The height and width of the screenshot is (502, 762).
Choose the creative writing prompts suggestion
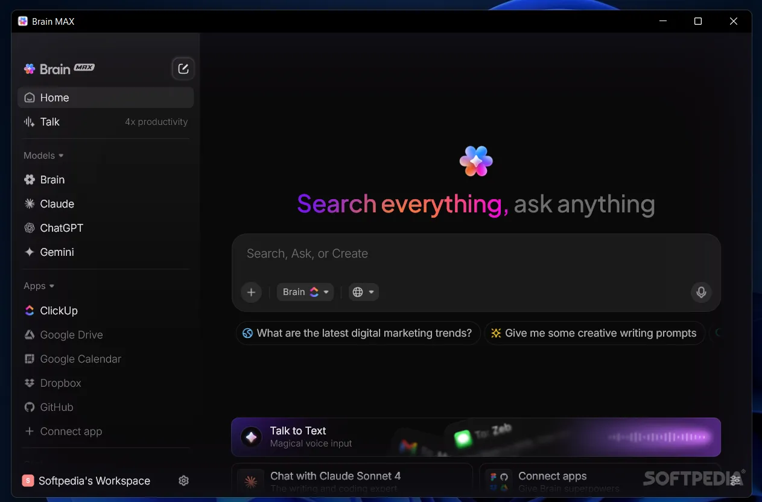click(x=594, y=333)
